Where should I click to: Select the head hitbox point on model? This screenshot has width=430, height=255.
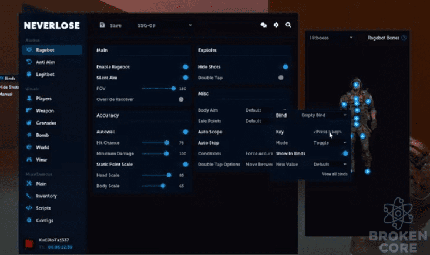click(356, 85)
